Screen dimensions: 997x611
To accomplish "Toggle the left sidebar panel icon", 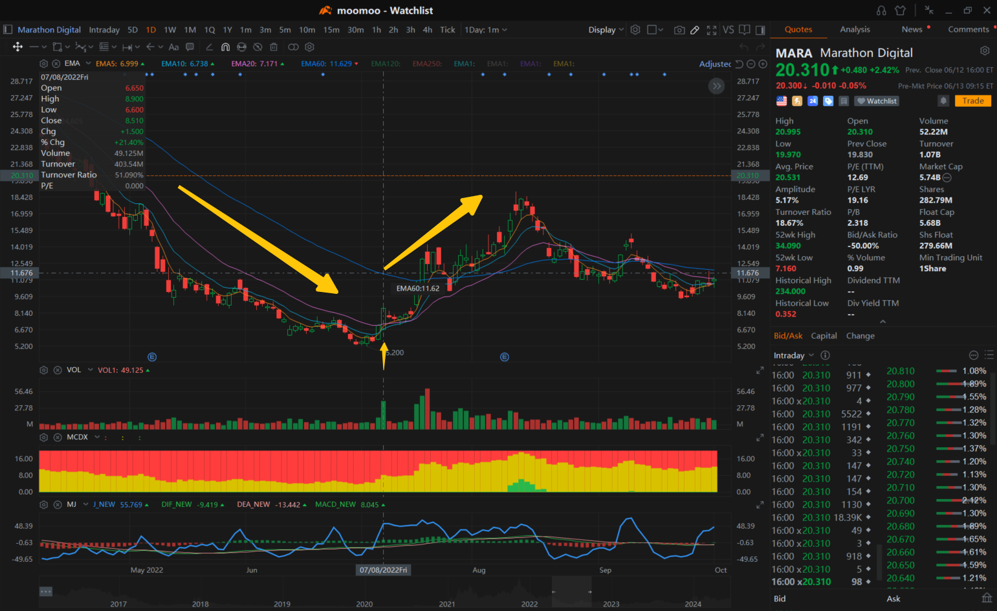I will point(8,30).
